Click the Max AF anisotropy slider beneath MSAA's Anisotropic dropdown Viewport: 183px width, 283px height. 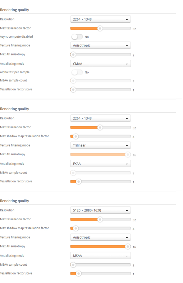(100, 246)
